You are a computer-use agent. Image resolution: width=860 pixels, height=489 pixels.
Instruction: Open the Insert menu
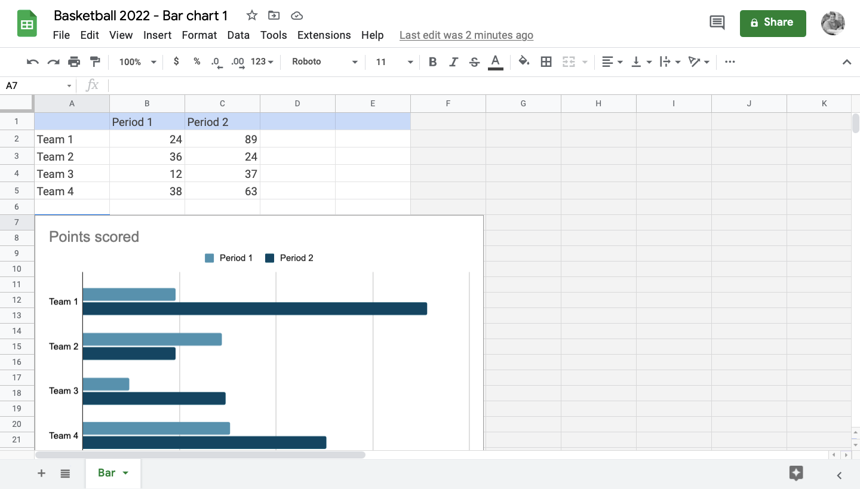(x=157, y=35)
